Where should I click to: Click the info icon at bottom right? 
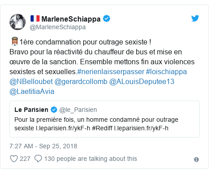coord(196,160)
